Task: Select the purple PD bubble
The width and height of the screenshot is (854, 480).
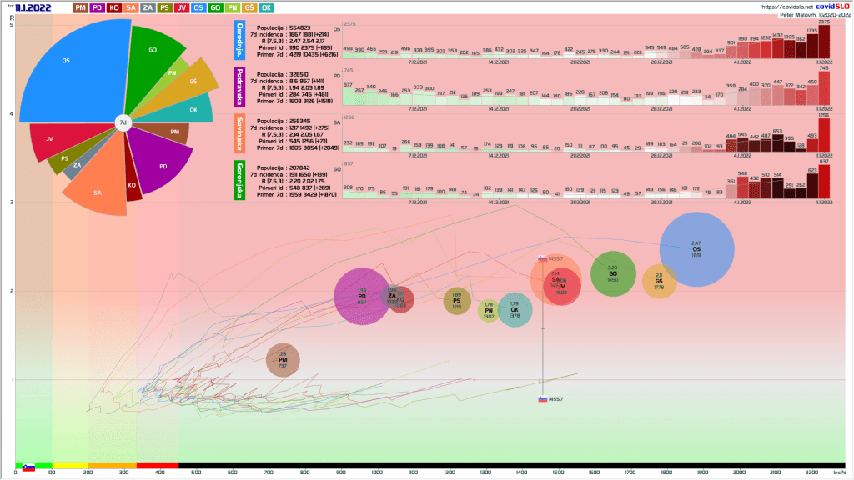Action: (x=362, y=297)
